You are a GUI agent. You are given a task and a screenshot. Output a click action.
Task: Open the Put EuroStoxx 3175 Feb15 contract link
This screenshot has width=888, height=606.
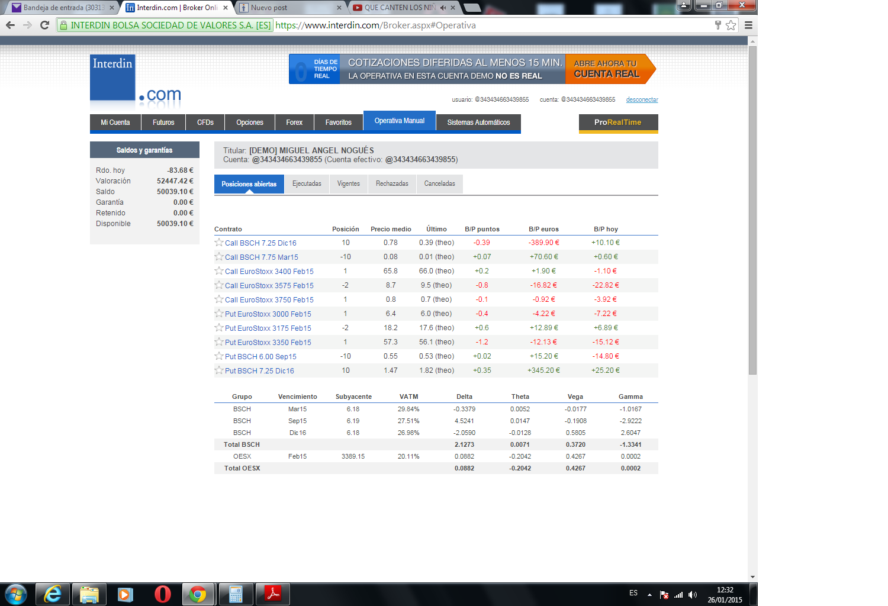268,328
